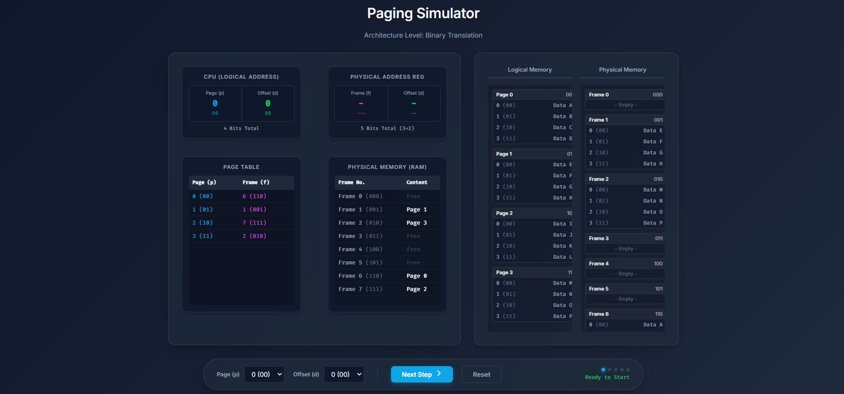Click the Page 0 header in Logical Memory

click(x=533, y=95)
